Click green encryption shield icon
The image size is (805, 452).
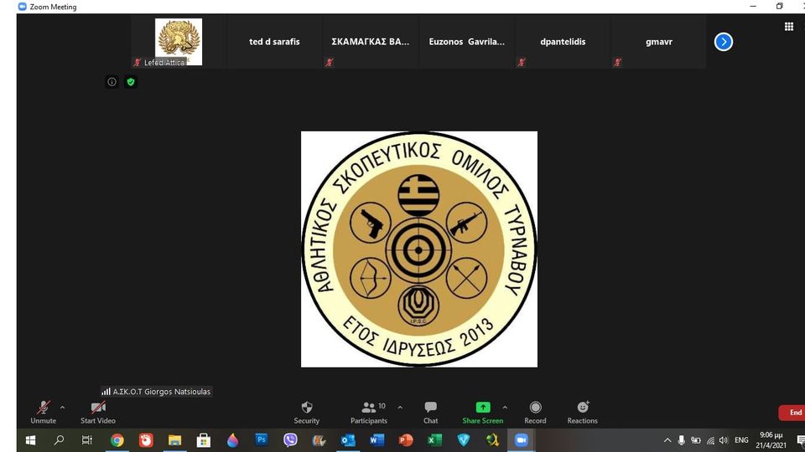coord(131,82)
